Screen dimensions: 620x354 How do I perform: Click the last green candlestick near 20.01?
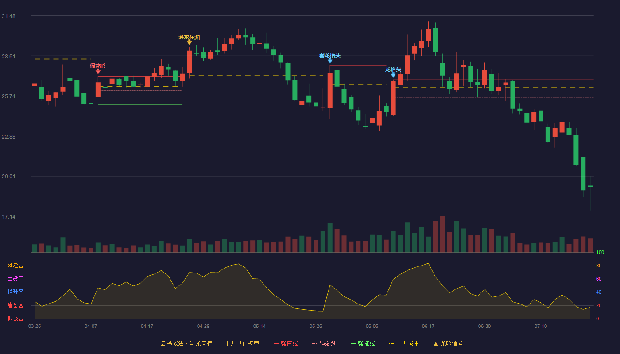pyautogui.click(x=590, y=186)
